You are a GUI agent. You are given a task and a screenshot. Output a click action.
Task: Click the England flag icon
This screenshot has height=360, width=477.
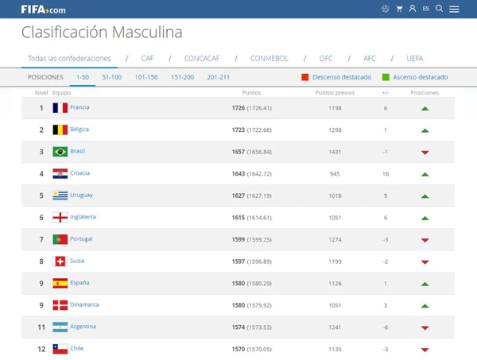[60, 218]
